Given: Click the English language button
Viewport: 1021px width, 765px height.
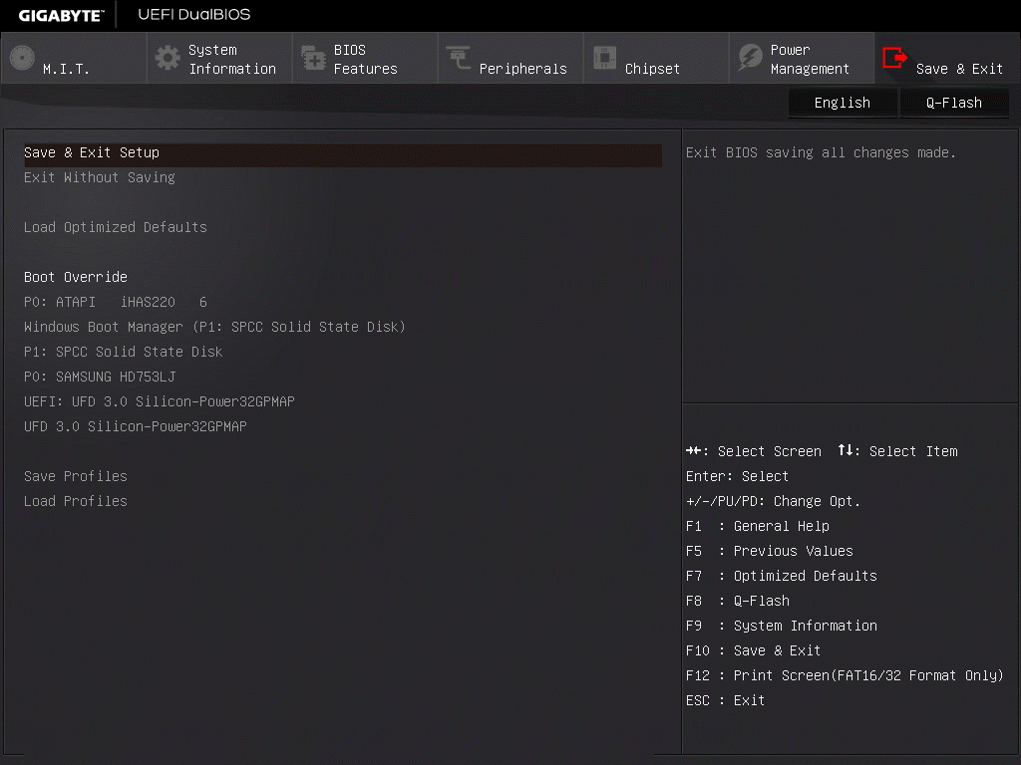Looking at the screenshot, I should [x=843, y=103].
